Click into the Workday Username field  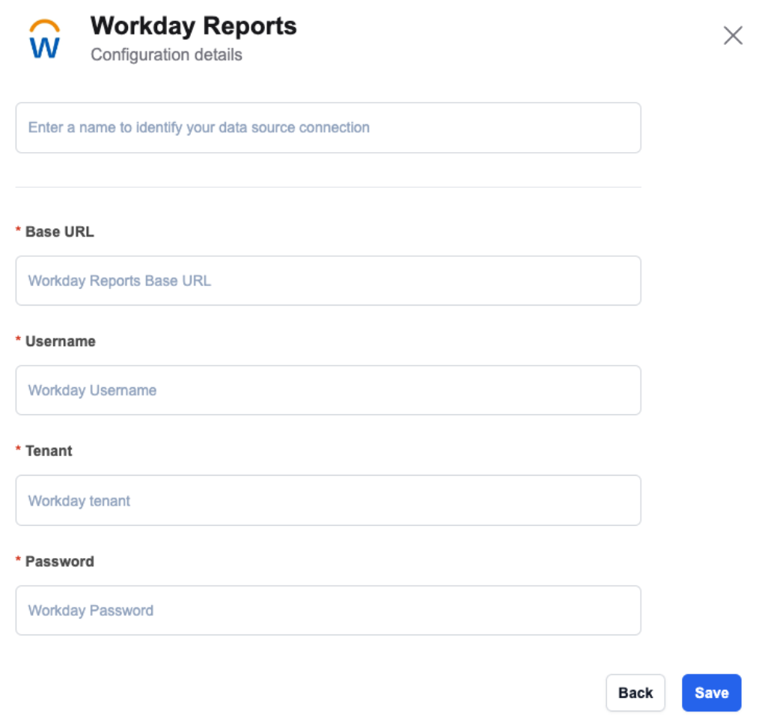click(x=328, y=390)
